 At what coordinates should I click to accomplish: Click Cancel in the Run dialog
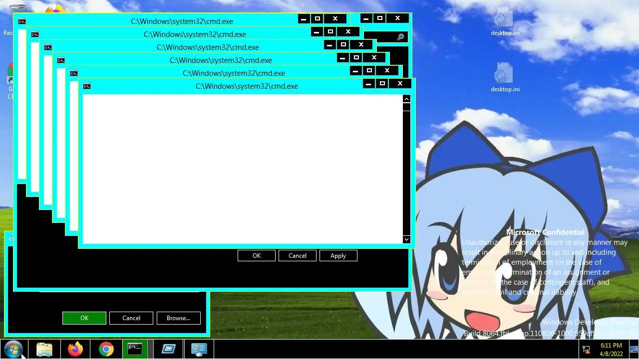(x=131, y=318)
